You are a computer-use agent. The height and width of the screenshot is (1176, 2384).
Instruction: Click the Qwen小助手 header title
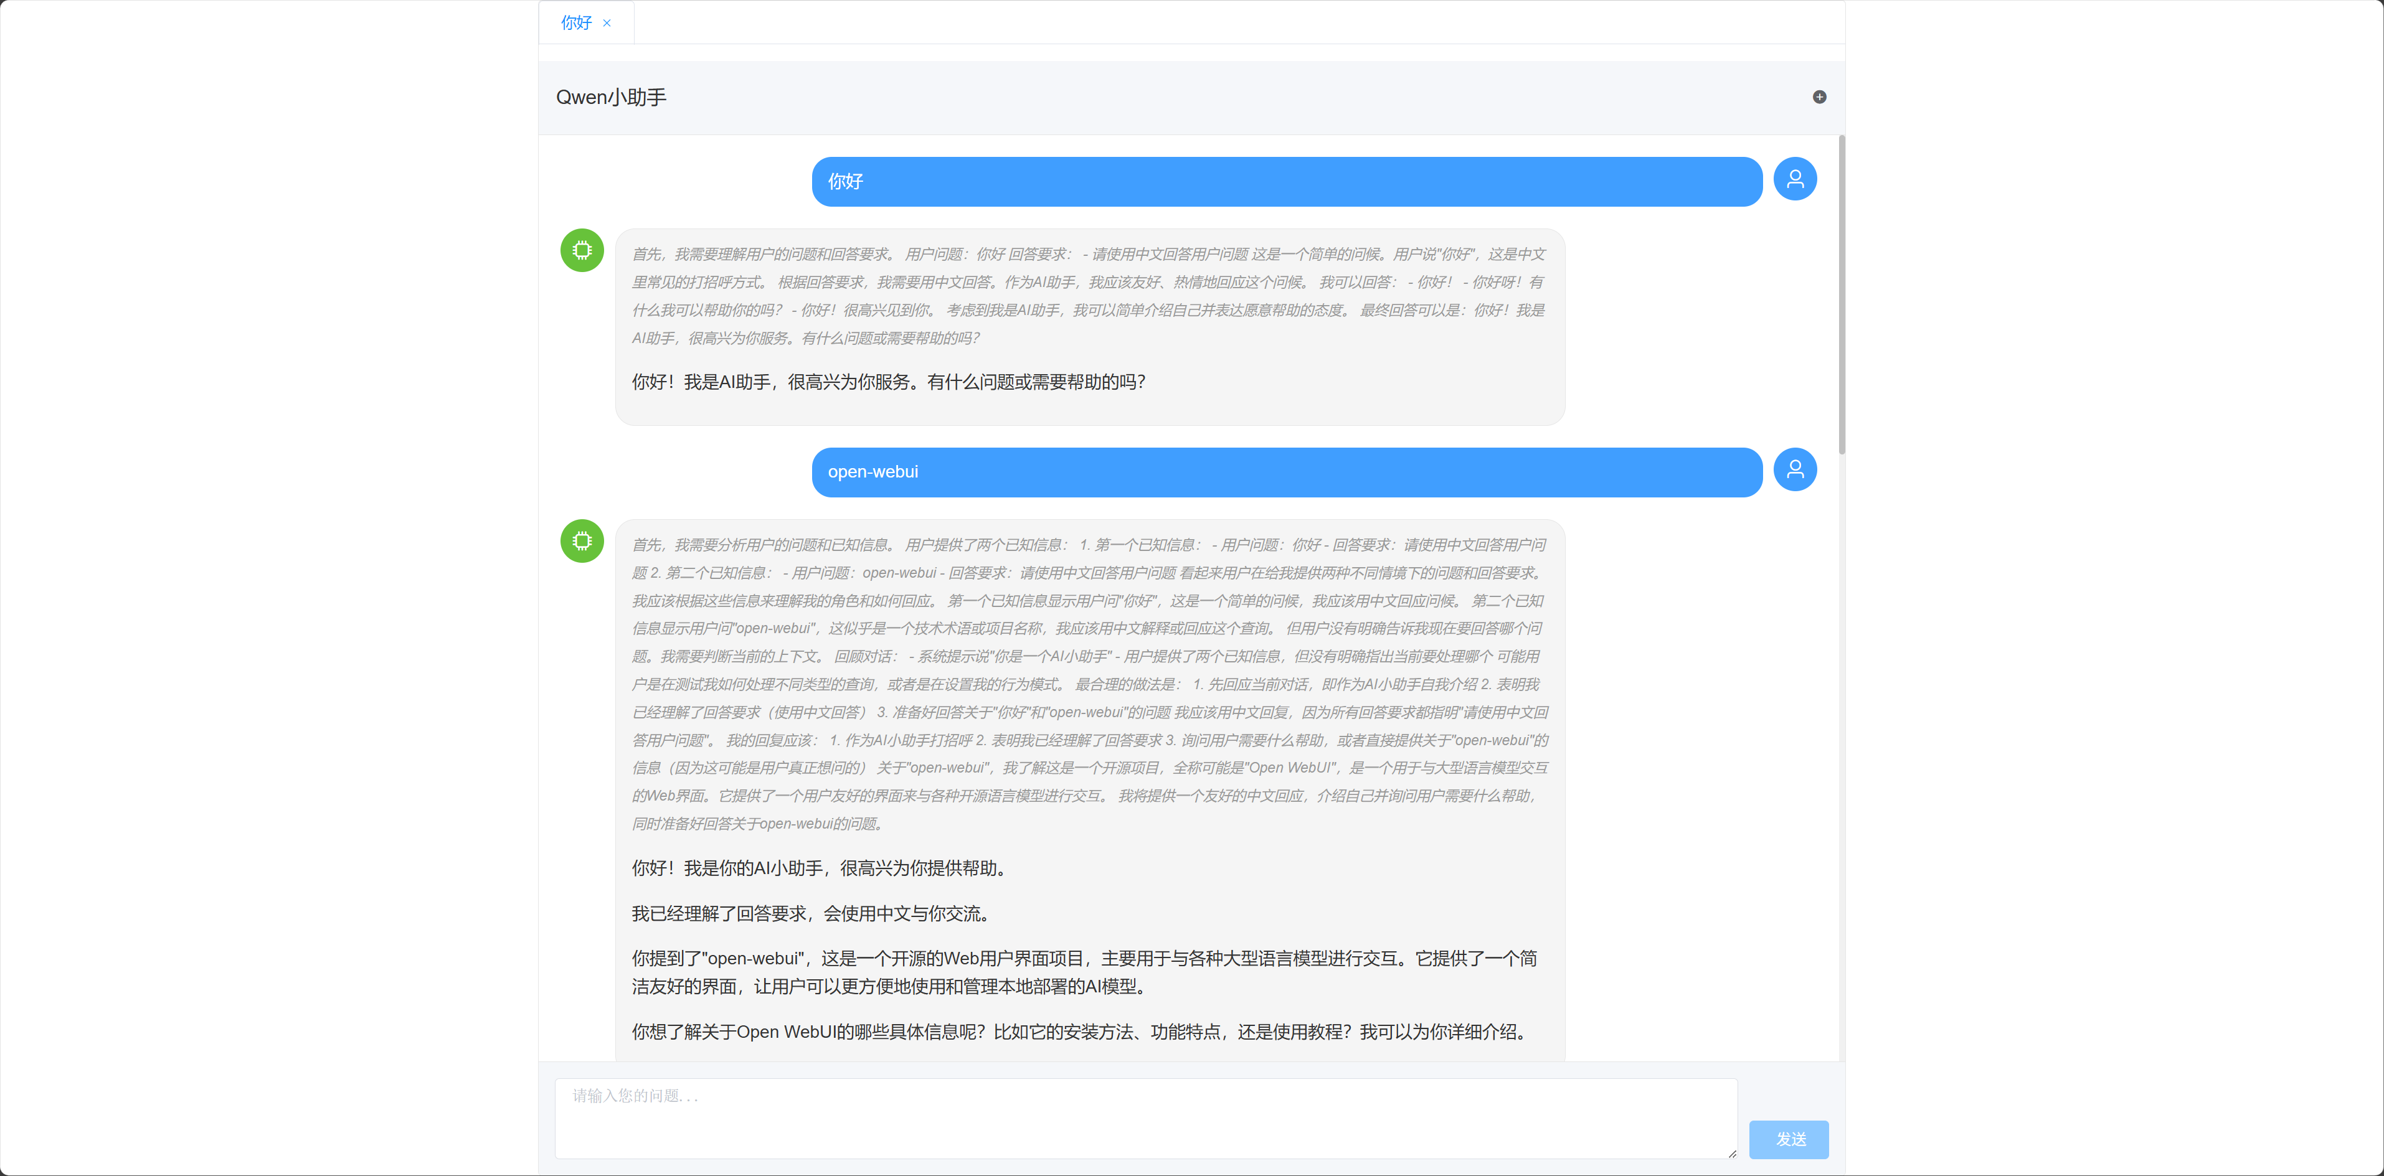click(x=611, y=97)
